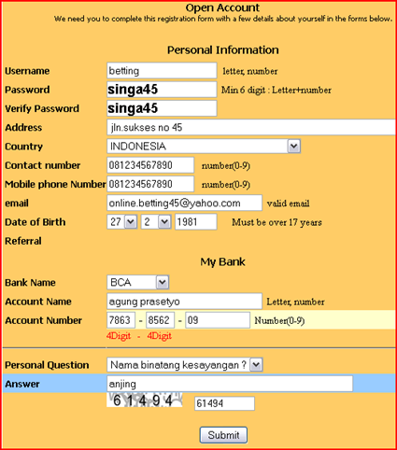Open the birth month dropdown showing 2
This screenshot has width=397, height=450.
(156, 222)
